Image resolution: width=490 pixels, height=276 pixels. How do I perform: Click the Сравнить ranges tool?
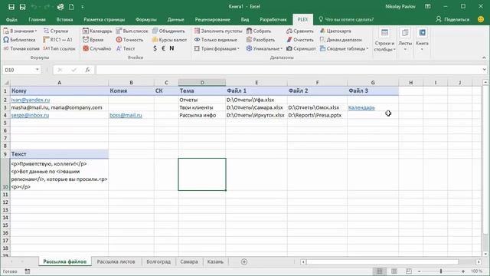[x=299, y=31]
